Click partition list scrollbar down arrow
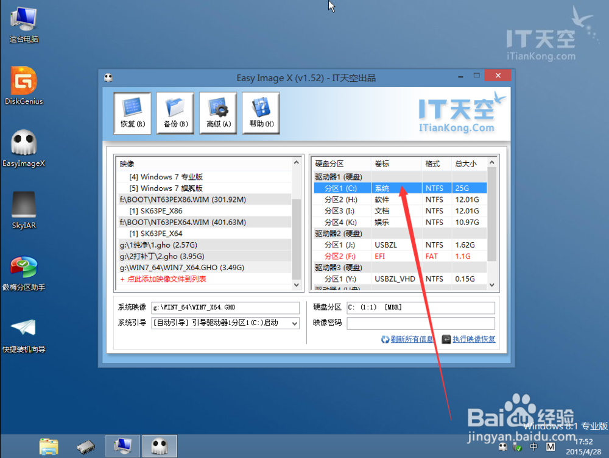This screenshot has height=458, width=609. (491, 285)
